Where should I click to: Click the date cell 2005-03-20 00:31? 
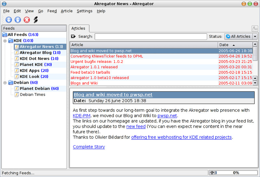pyautogui.click(x=235, y=67)
